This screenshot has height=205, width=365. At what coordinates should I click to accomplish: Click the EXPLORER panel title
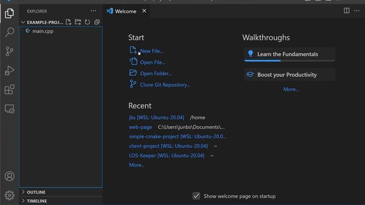click(36, 11)
